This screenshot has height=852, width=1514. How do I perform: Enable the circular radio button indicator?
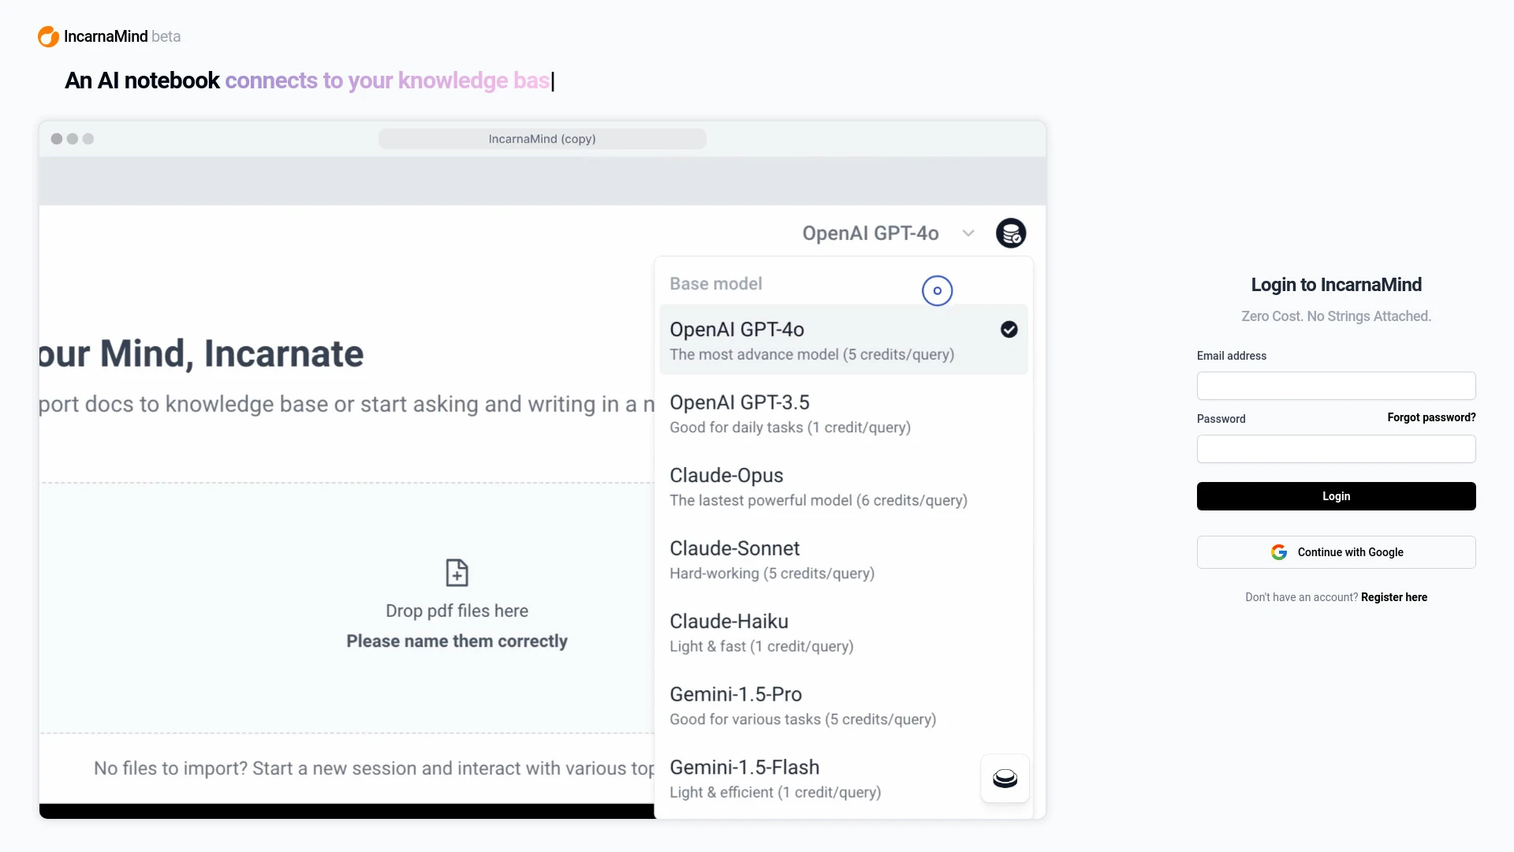tap(937, 290)
